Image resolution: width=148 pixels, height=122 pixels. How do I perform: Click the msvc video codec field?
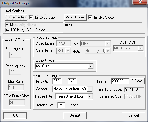pos(103,25)
